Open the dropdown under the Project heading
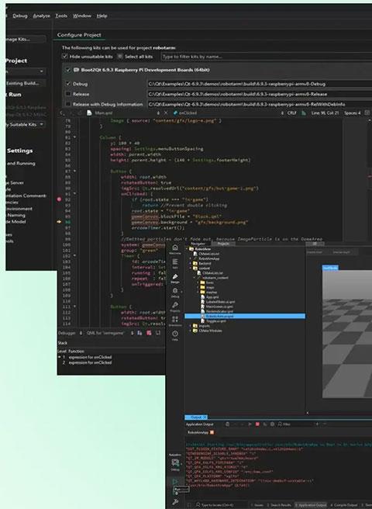This screenshot has height=509, width=372. pyautogui.click(x=26, y=71)
